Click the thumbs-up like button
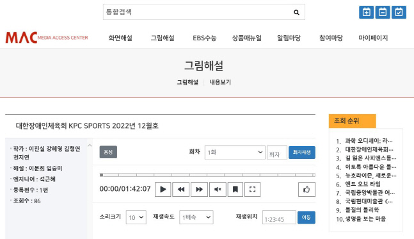The width and height of the screenshot is (414, 239). (x=307, y=189)
